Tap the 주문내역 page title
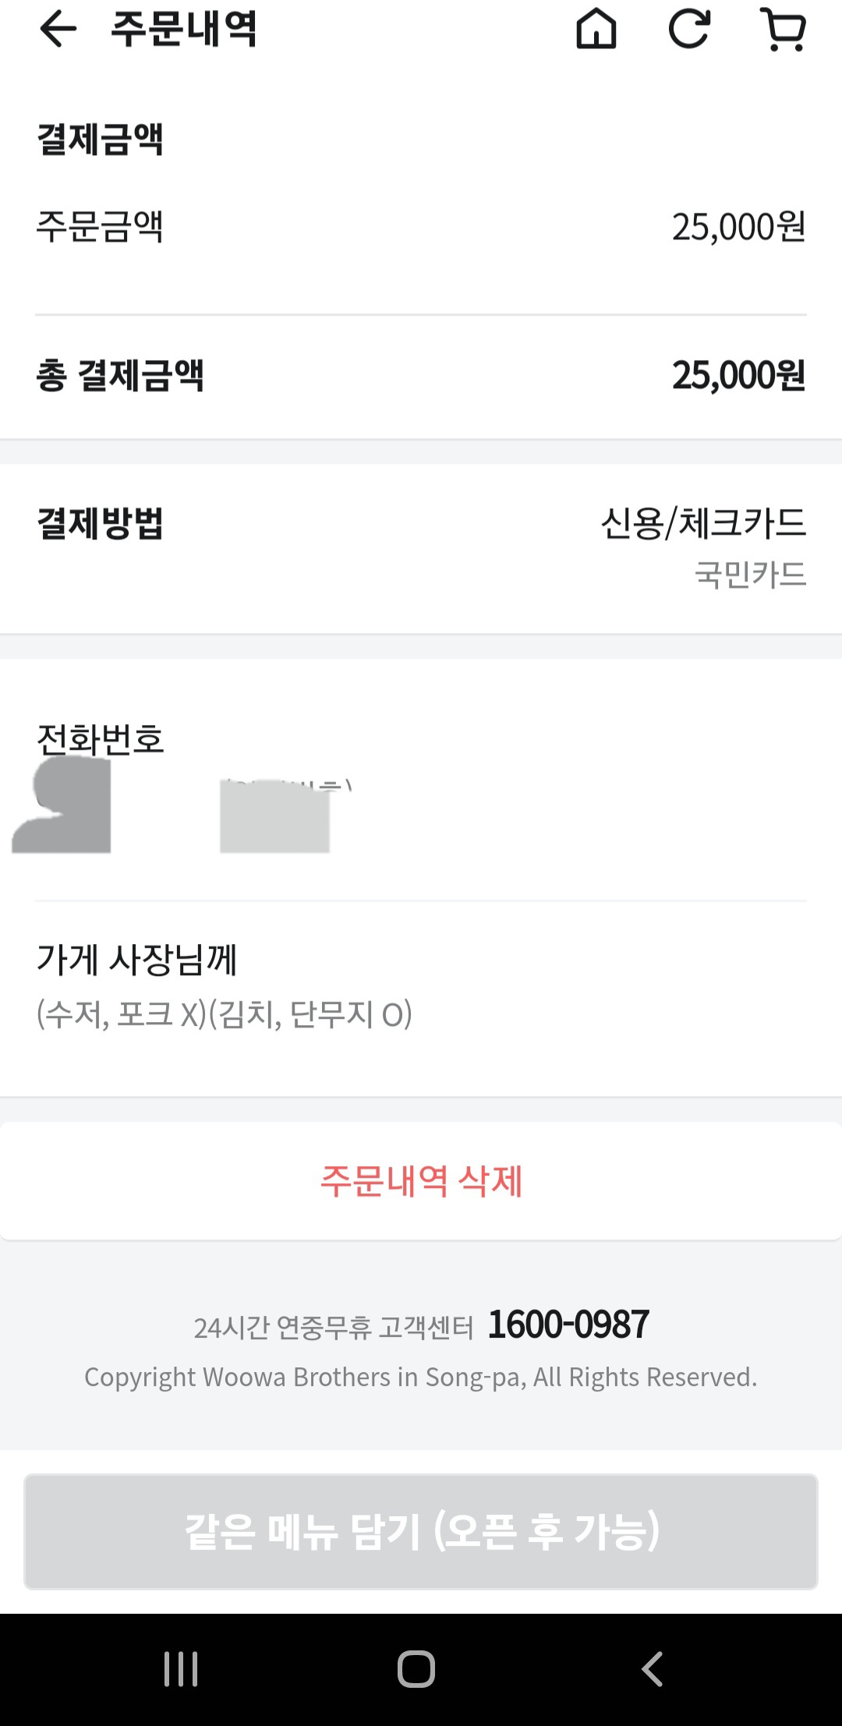Image resolution: width=842 pixels, height=1726 pixels. (184, 30)
